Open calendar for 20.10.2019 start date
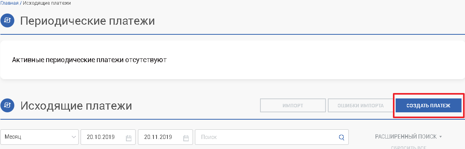This screenshot has height=149, width=465. tap(129, 137)
